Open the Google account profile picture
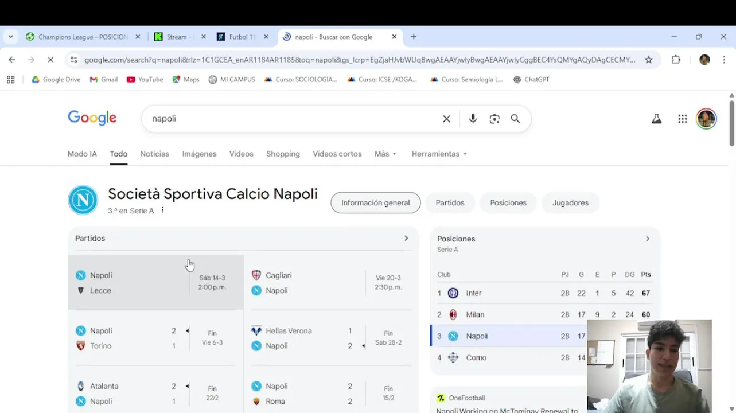This screenshot has height=413, width=736. pyautogui.click(x=706, y=119)
